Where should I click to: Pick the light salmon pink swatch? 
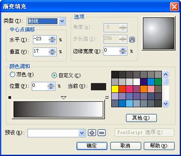tap(151, 89)
